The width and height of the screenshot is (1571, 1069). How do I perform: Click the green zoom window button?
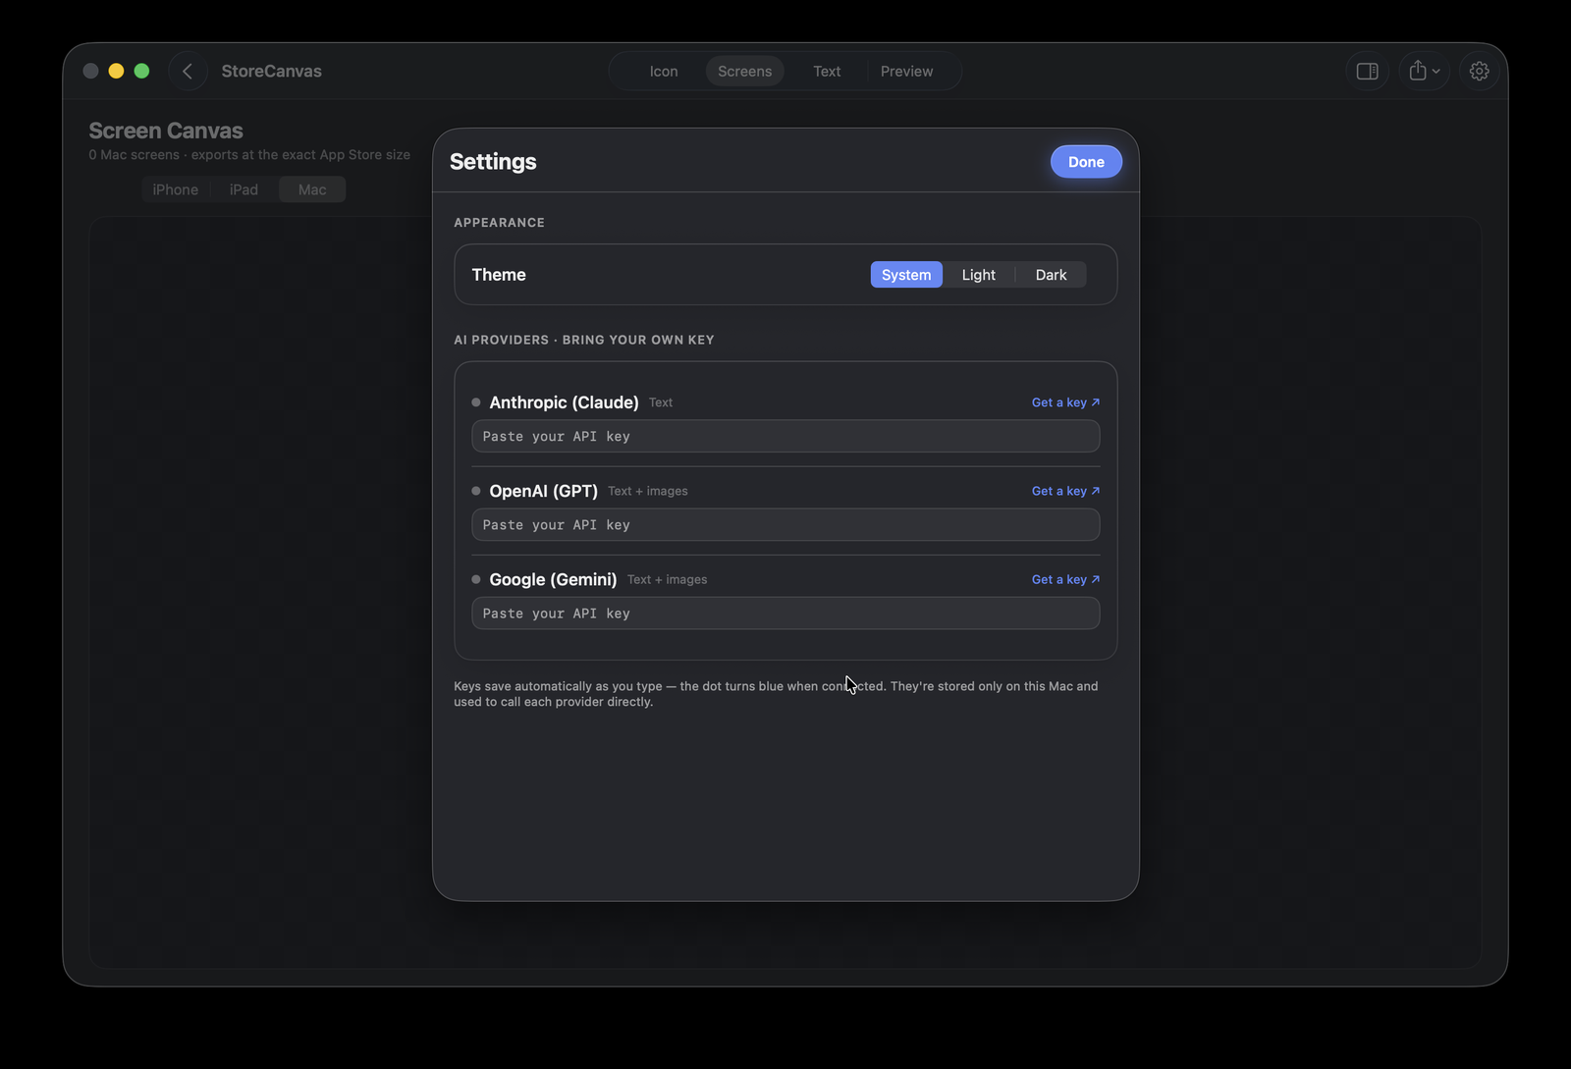coord(141,71)
